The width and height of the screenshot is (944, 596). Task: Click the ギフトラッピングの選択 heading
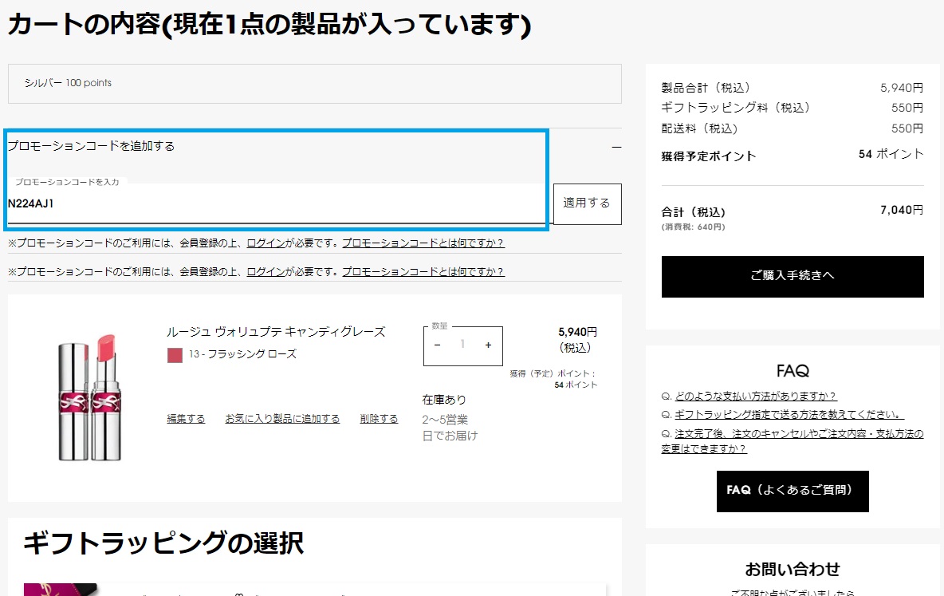click(x=163, y=543)
